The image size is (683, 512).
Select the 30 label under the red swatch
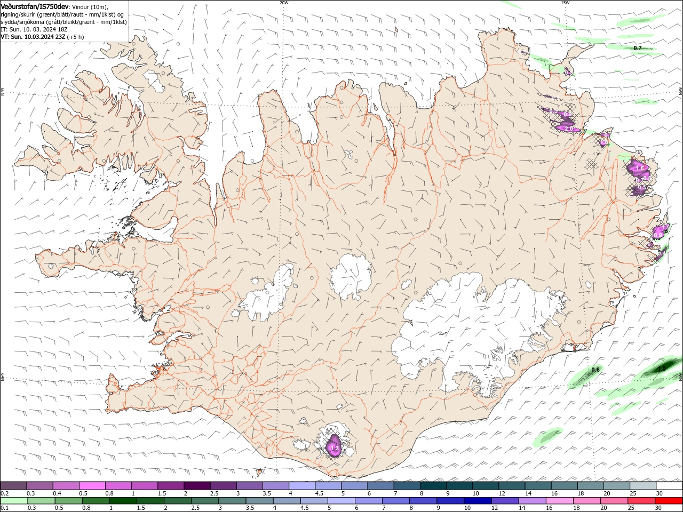tap(660, 508)
